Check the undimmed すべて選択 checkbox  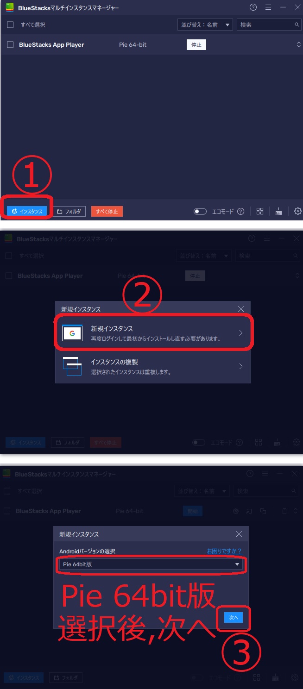click(10, 25)
